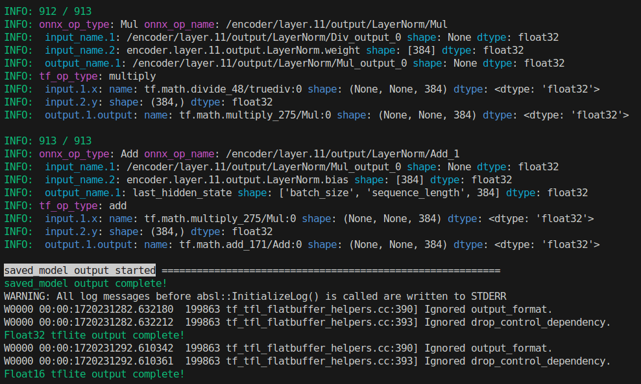Click 'tf_op_type: add' text

pos(82,206)
